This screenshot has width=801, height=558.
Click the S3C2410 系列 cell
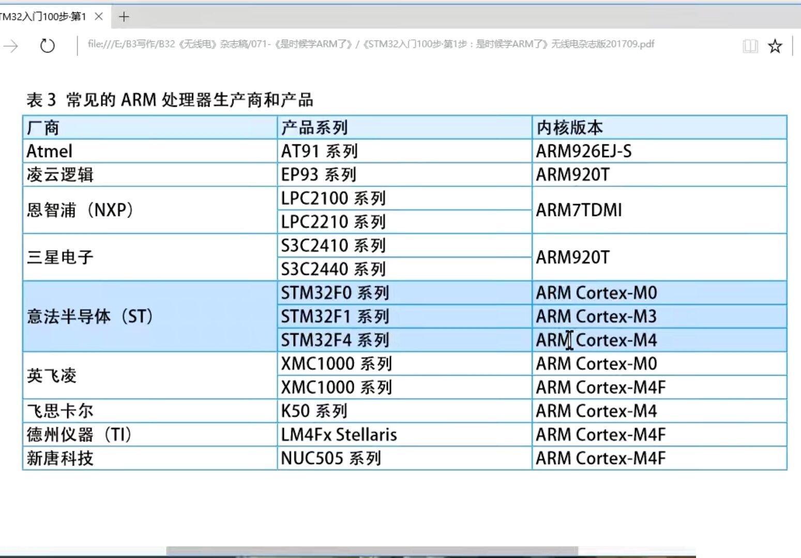click(x=404, y=245)
